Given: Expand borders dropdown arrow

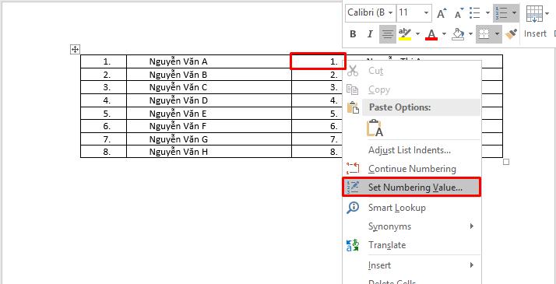Looking at the screenshot, I should tap(497, 34).
